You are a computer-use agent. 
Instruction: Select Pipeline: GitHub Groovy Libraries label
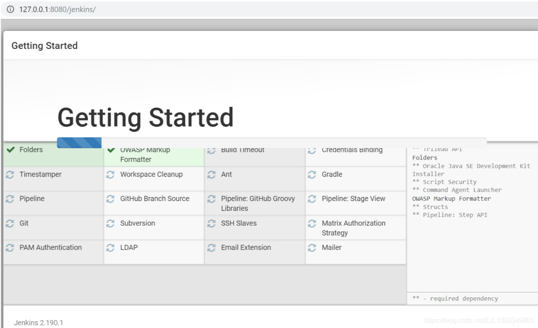pyautogui.click(x=258, y=203)
